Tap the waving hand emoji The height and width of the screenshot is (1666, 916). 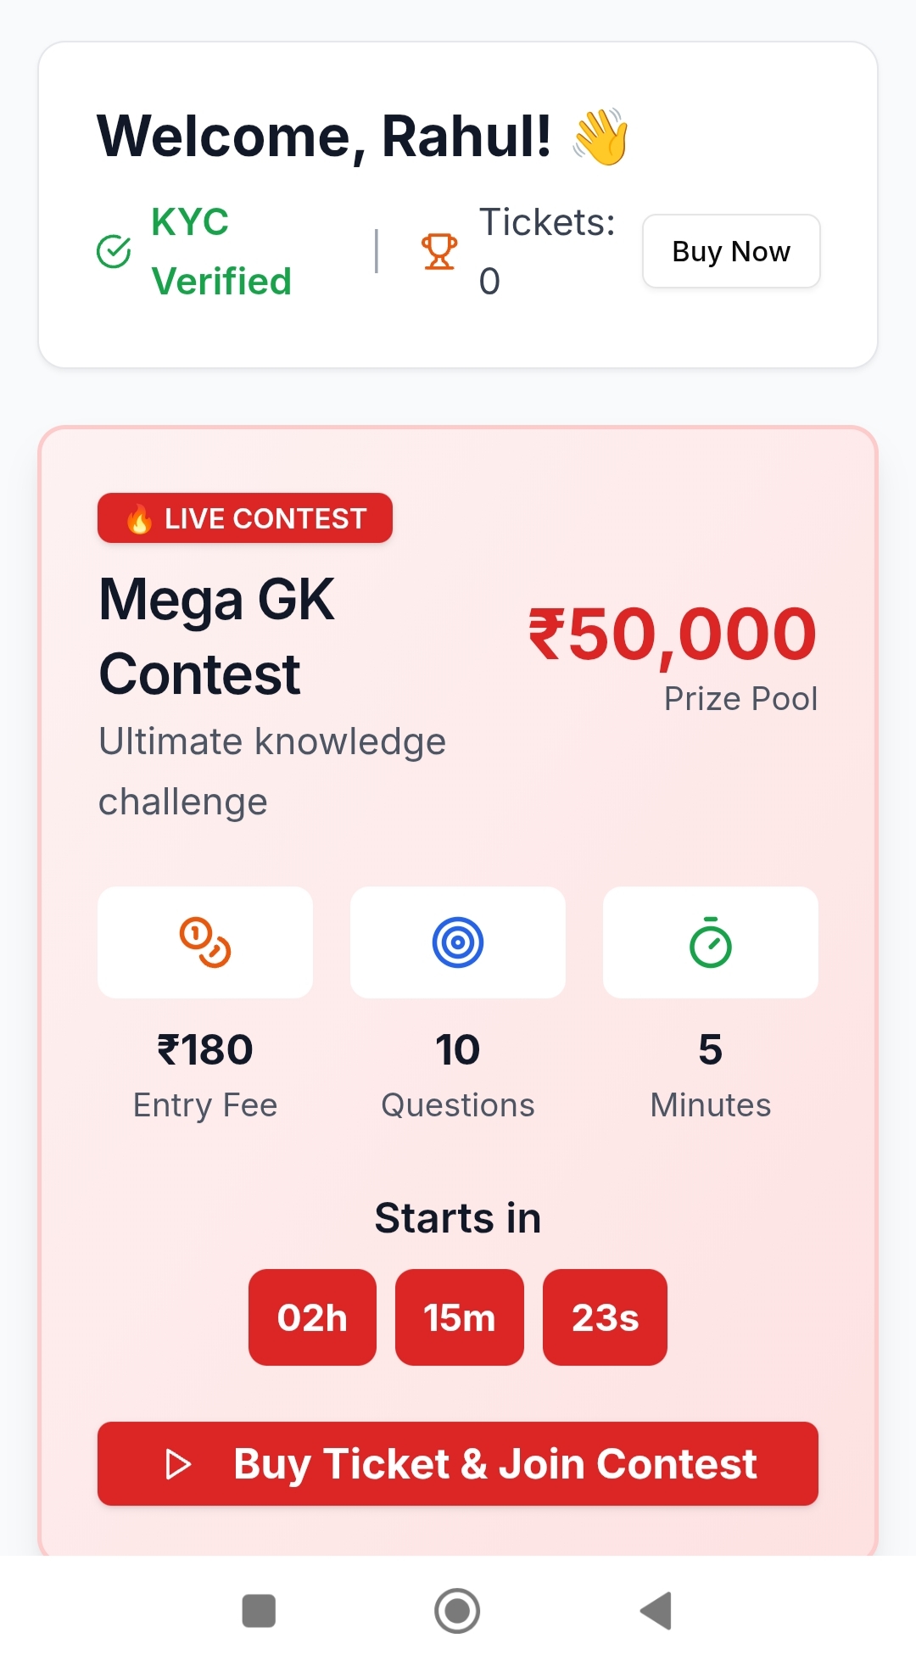click(x=601, y=137)
